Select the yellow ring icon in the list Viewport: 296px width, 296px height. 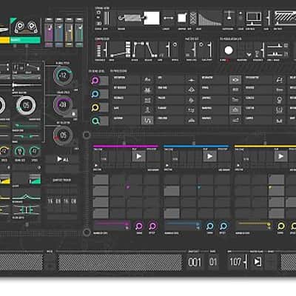pyautogui.click(x=95, y=107)
